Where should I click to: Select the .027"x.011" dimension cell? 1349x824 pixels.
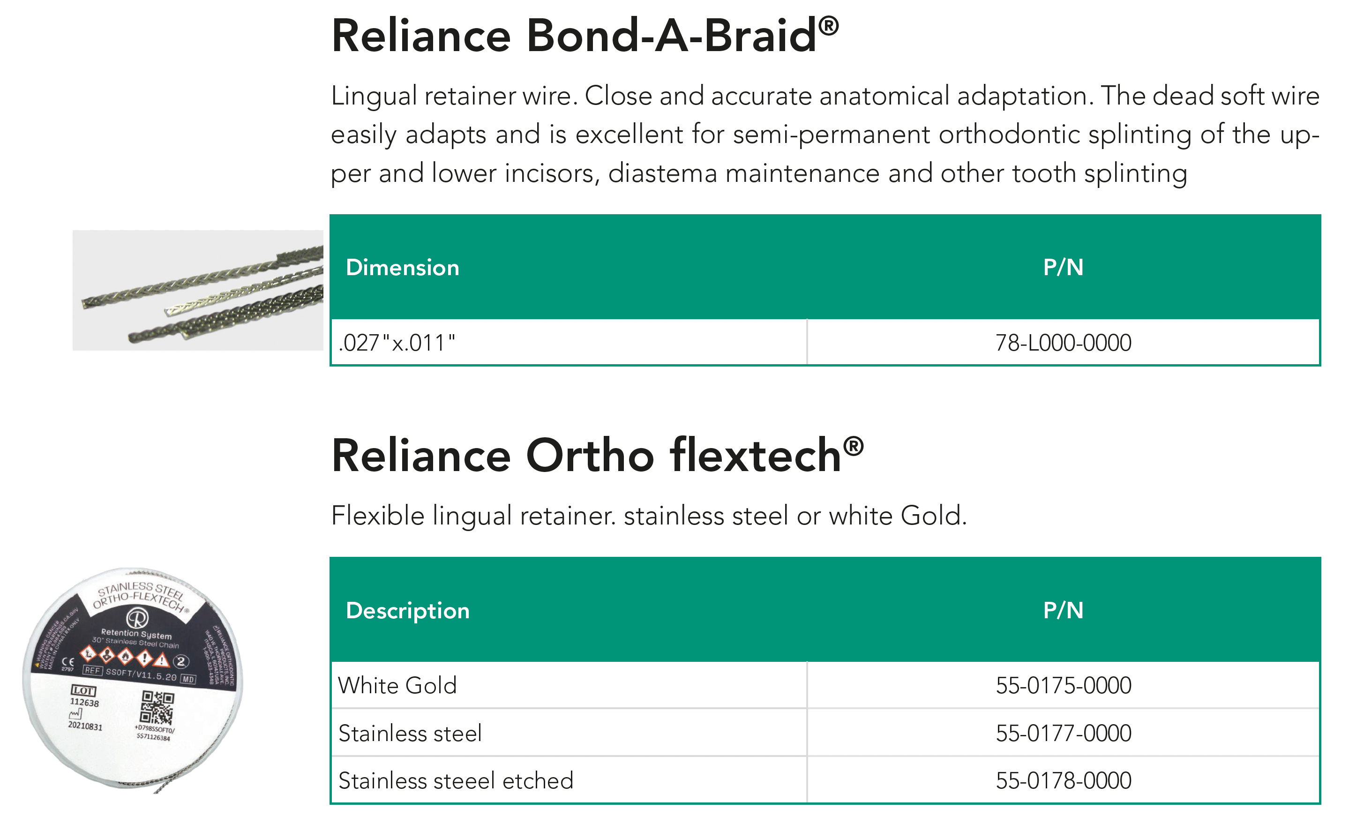397,343
